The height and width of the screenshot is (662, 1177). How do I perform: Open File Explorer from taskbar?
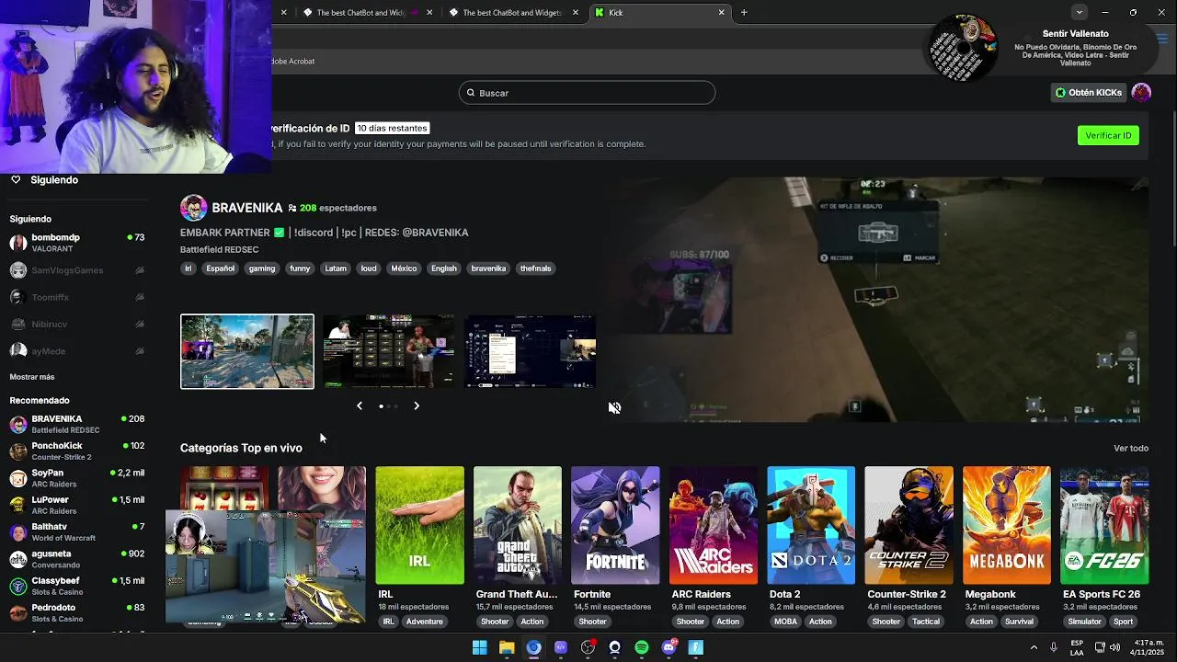507,647
